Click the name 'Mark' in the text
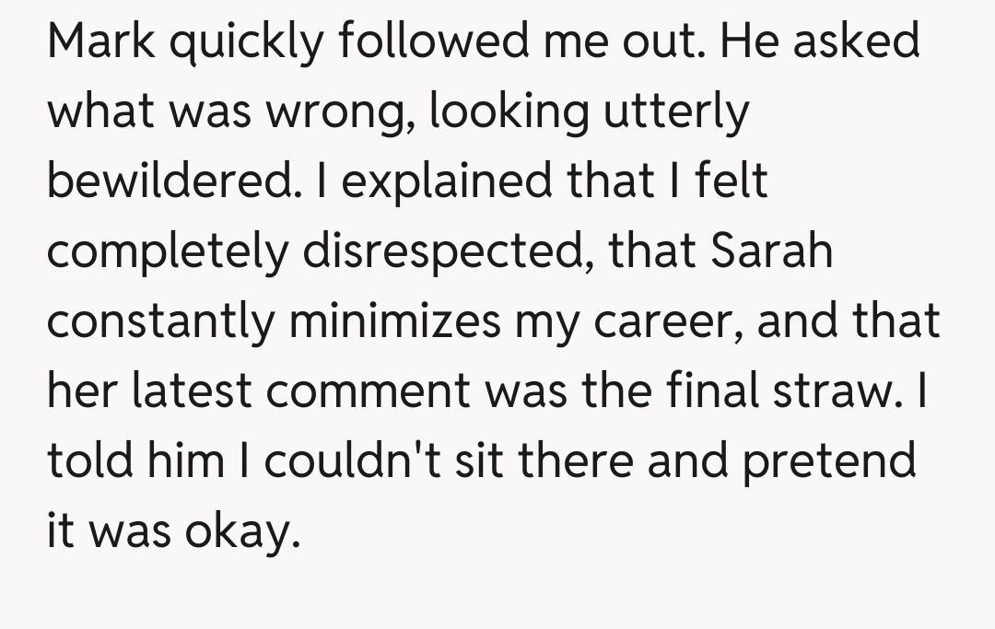Image resolution: width=995 pixels, height=629 pixels. click(x=101, y=43)
